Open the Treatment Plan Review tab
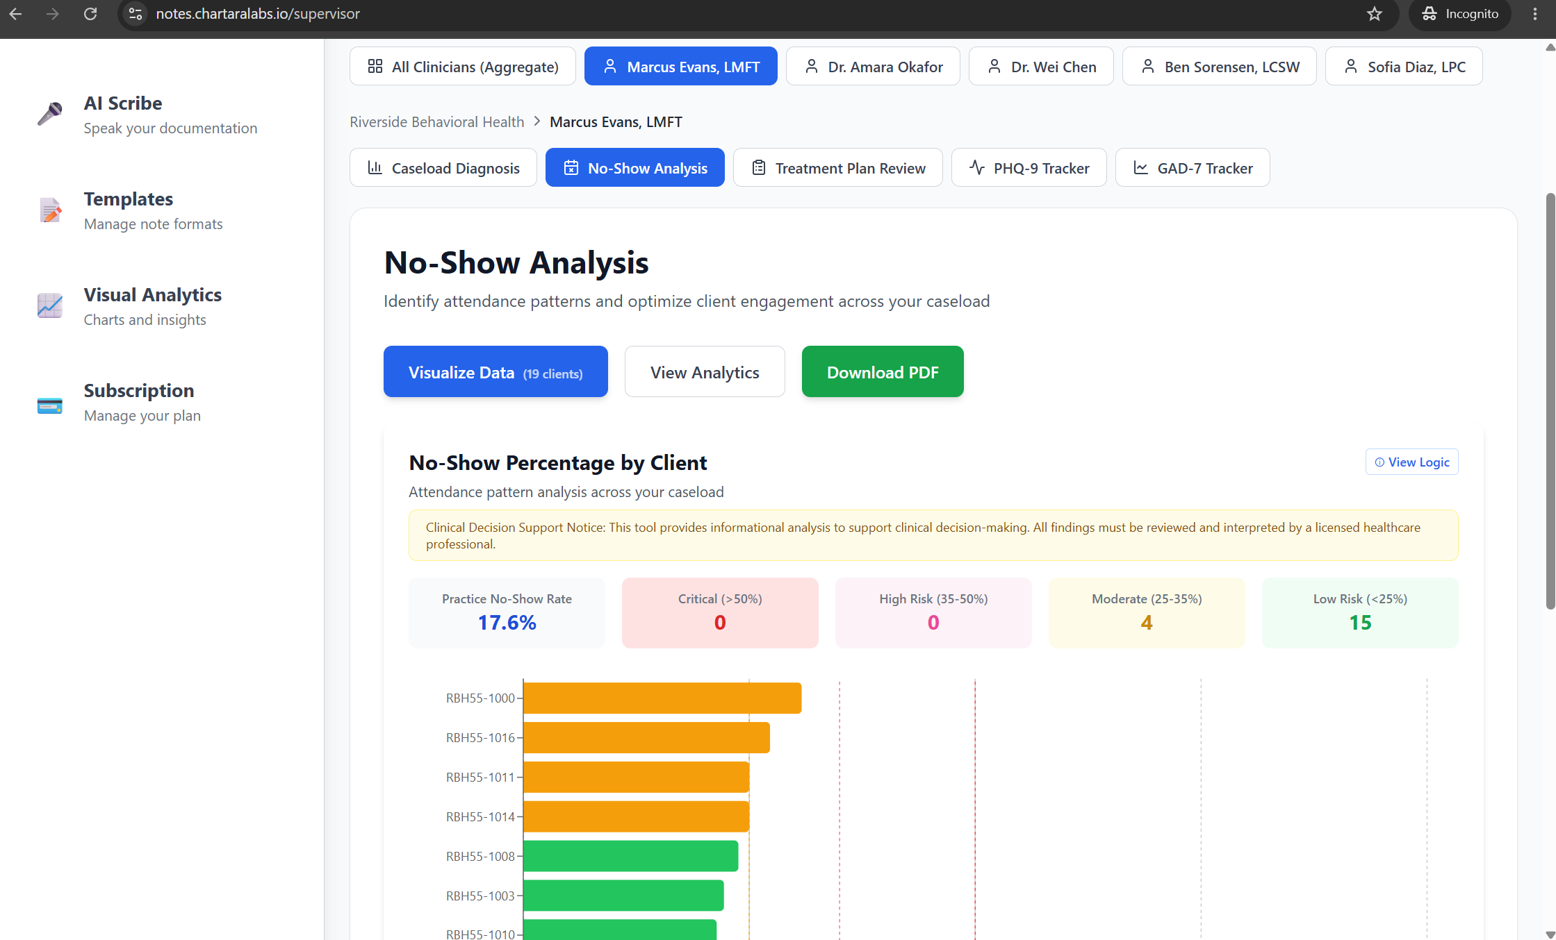The width and height of the screenshot is (1556, 940). click(x=838, y=167)
